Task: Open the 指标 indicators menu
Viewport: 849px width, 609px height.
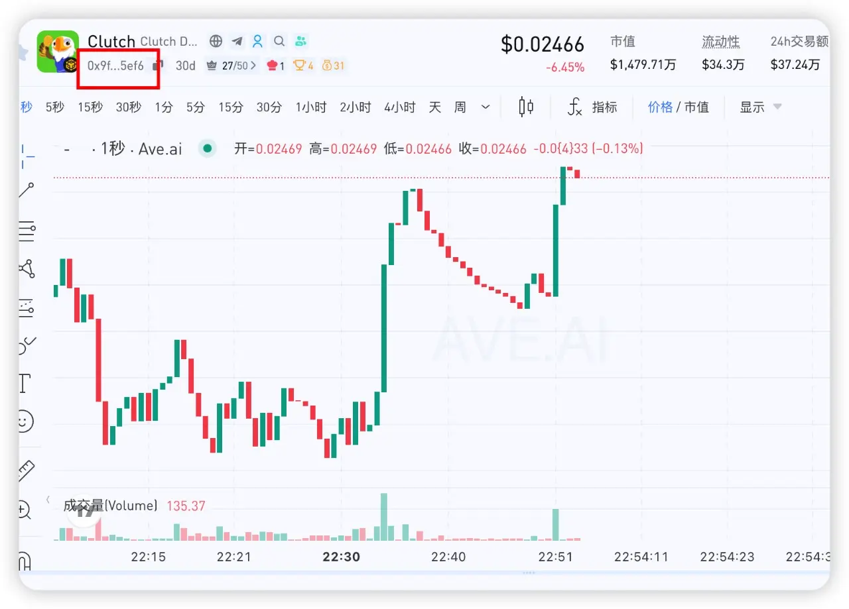Action: pos(592,107)
